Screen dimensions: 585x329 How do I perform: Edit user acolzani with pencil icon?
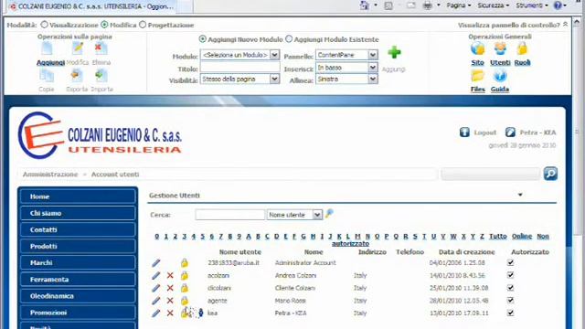click(x=156, y=276)
